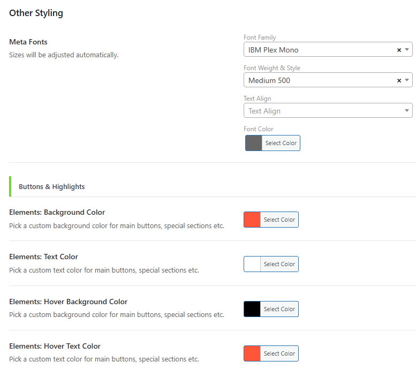Expand the Font Family dropdown arrow
This screenshot has height=369, width=416.
[407, 50]
